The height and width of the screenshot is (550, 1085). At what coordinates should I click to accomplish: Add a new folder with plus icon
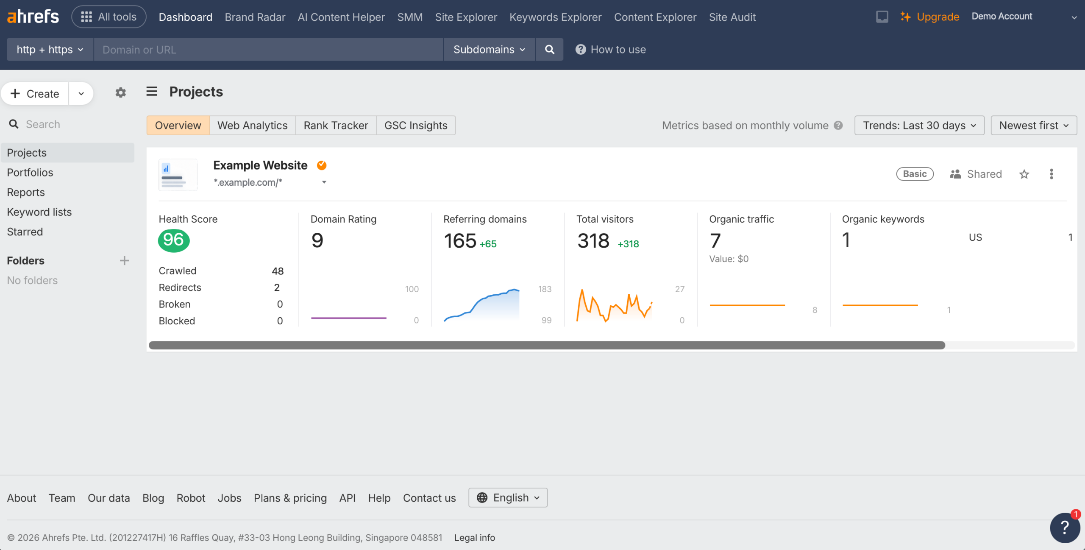(124, 260)
